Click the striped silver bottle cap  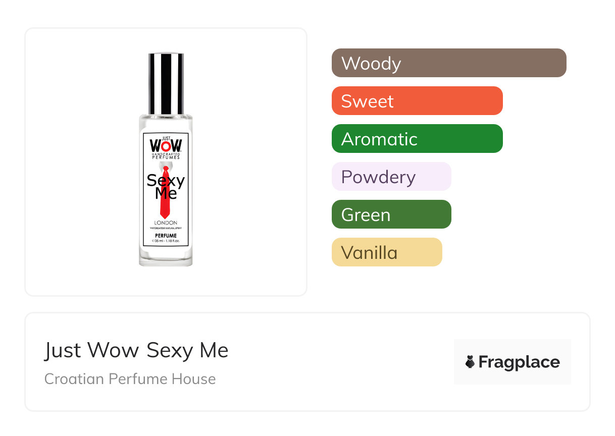pyautogui.click(x=166, y=83)
